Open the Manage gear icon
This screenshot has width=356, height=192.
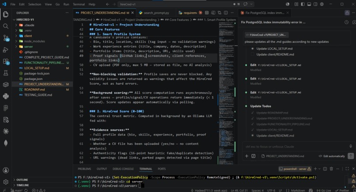(x=6, y=182)
